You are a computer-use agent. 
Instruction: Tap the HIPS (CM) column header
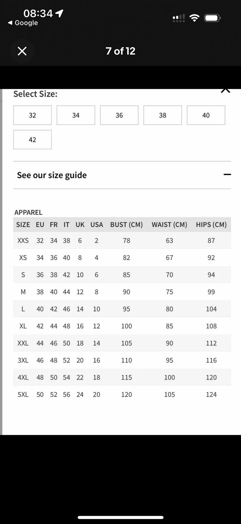pos(211,225)
